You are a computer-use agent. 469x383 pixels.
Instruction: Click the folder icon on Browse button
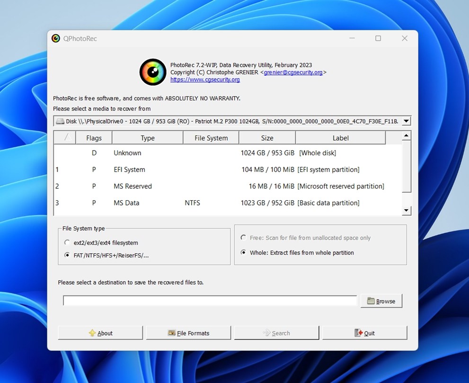click(371, 301)
